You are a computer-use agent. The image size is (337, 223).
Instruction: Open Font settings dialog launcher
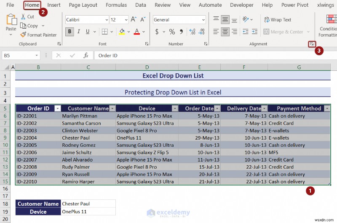coord(147,44)
